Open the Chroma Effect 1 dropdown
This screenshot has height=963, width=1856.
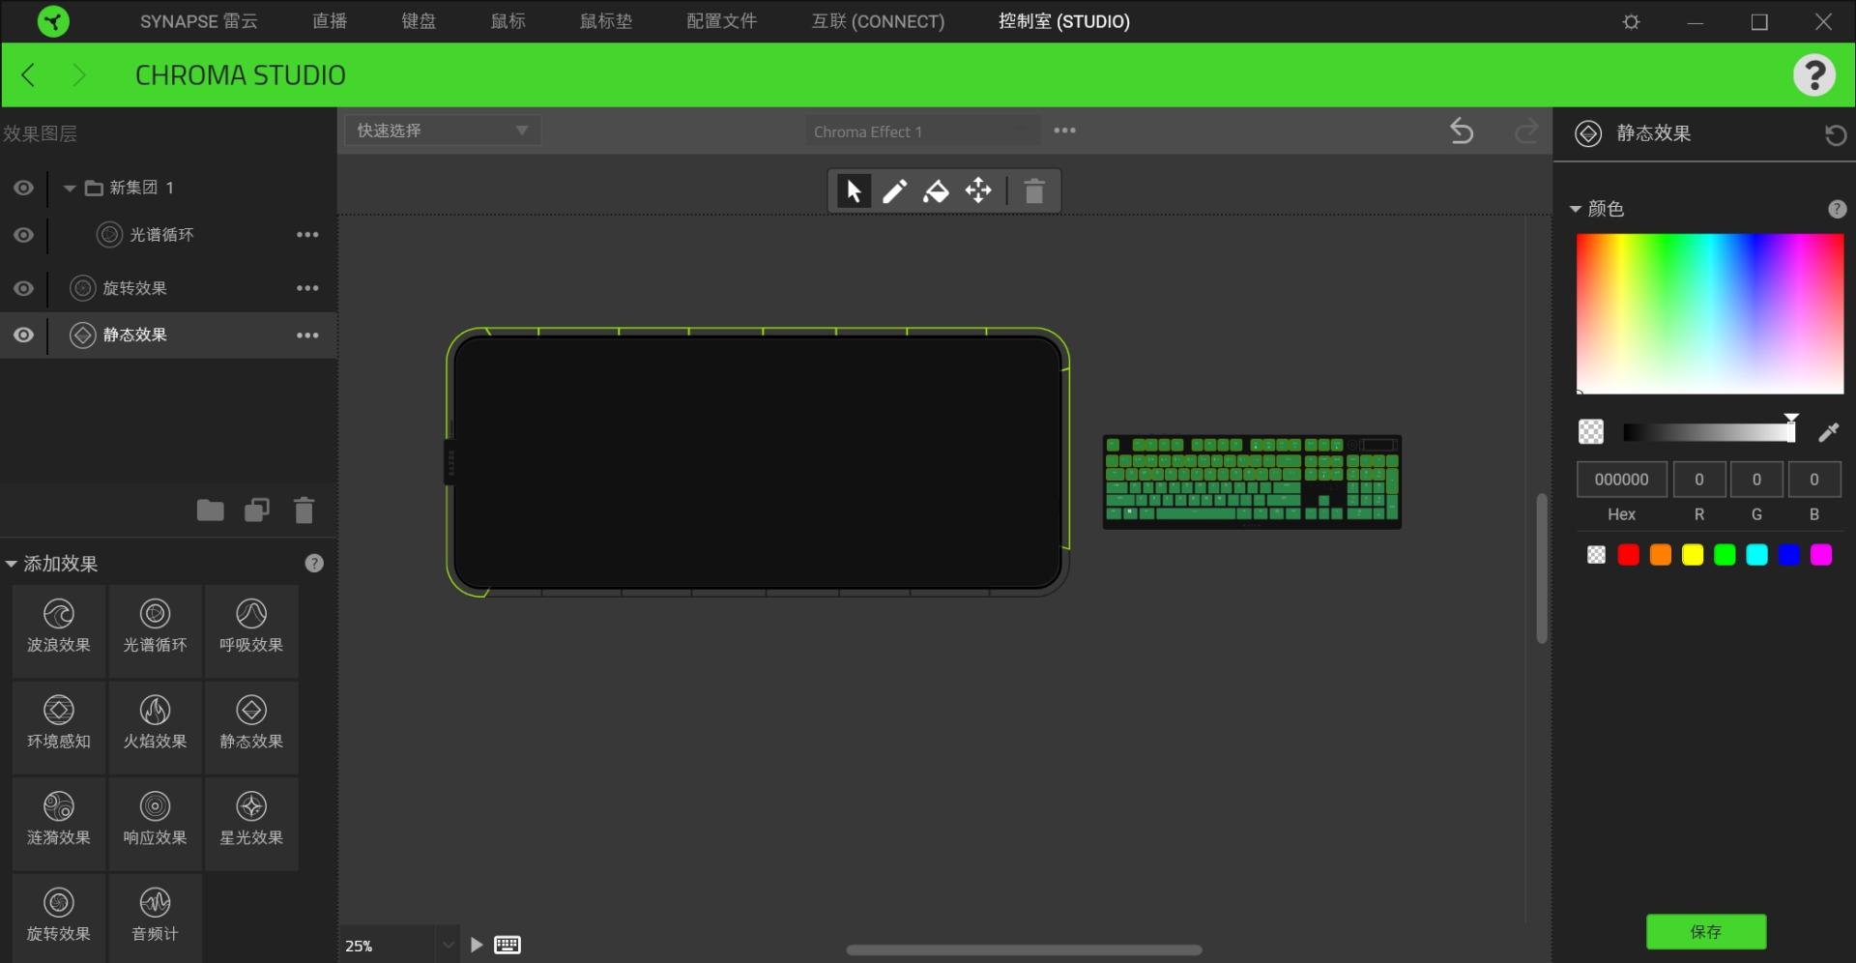pyautogui.click(x=923, y=131)
